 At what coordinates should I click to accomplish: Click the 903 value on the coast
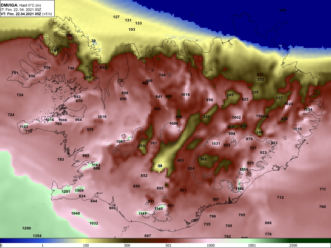(112, 208)
